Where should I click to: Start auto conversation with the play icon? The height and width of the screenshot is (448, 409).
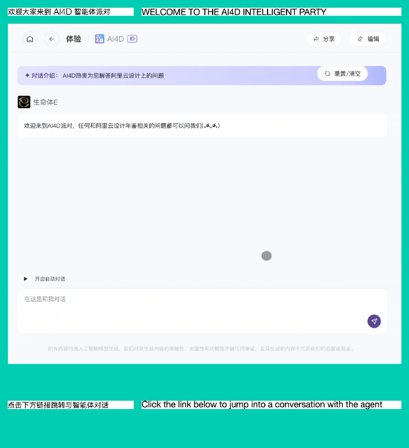(x=25, y=279)
